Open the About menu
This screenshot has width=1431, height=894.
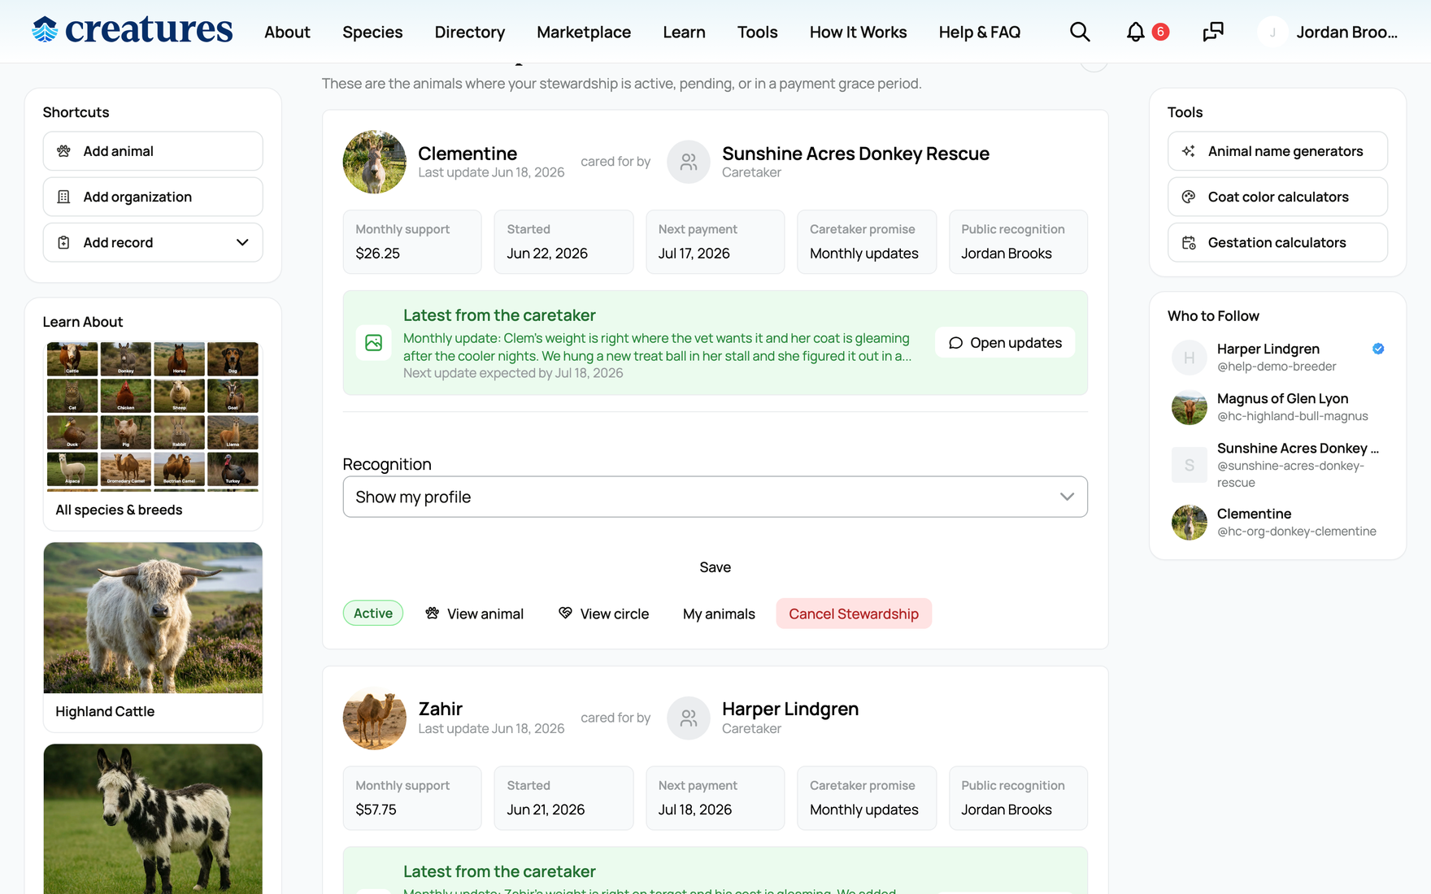[x=287, y=32]
